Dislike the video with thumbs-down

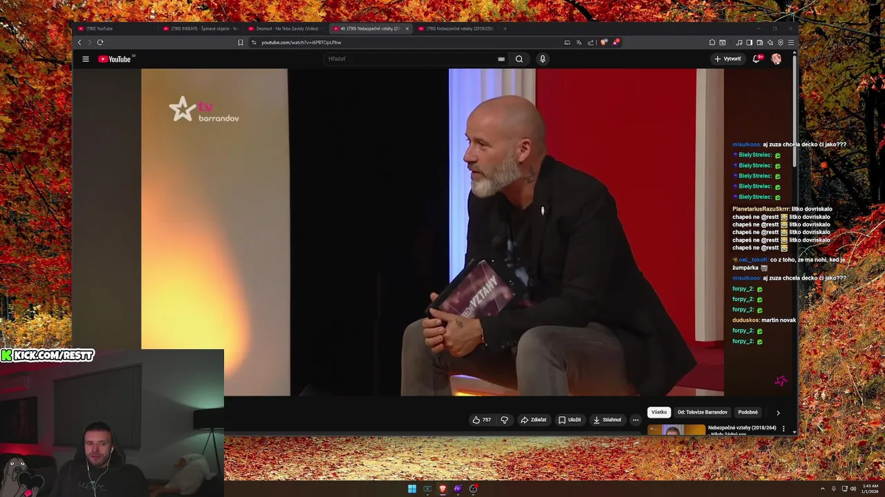[x=504, y=420]
